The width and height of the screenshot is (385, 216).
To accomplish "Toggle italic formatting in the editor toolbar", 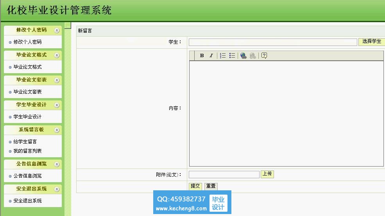I will (211, 56).
